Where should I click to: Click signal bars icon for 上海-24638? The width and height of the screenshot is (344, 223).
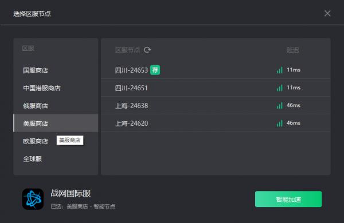click(x=280, y=105)
